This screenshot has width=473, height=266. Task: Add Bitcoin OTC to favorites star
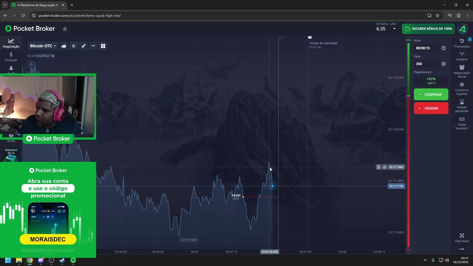click(65, 29)
